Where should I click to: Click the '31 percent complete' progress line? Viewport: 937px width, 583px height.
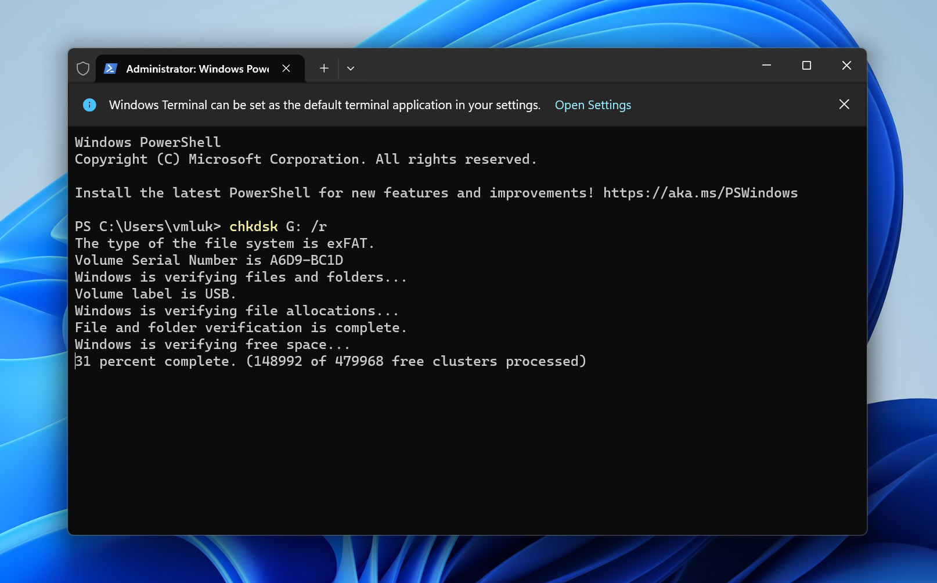click(330, 361)
